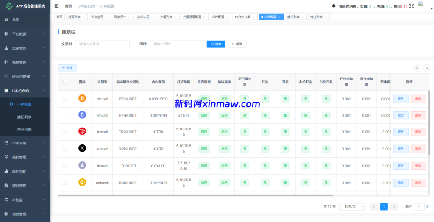Focus the 前往 page number input

418,207
